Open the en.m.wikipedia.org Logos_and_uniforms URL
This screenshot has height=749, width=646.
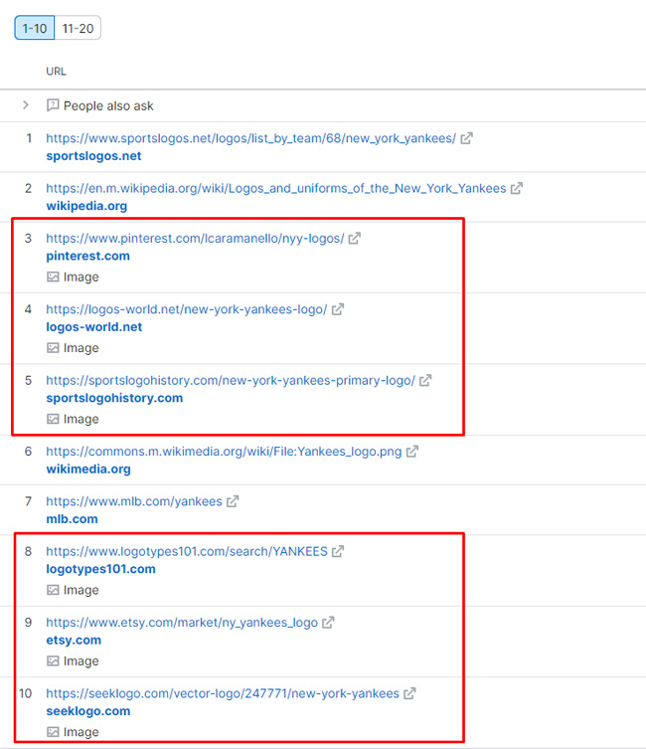(275, 188)
